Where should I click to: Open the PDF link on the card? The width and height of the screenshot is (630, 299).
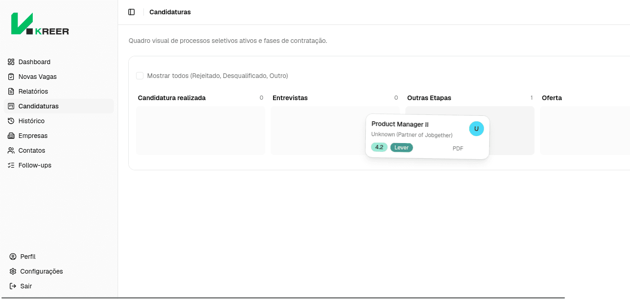pos(458,149)
